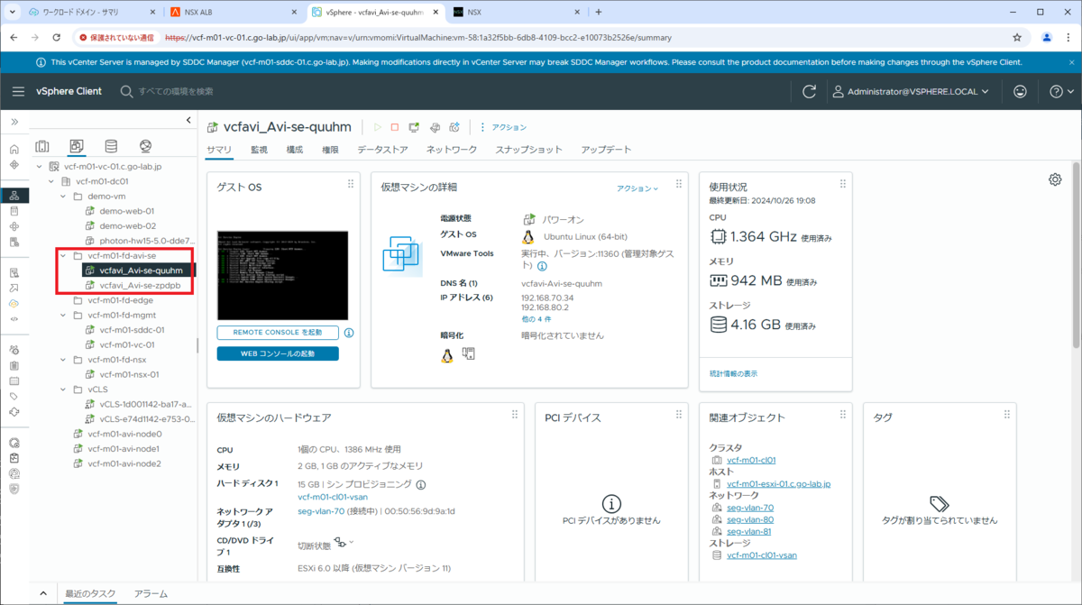This screenshot has width=1082, height=605.
Task: Open vcf-m01-cl01-vsan under related objects storage
Action: pyautogui.click(x=762, y=555)
